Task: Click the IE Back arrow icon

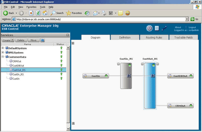Action: click(x=5, y=13)
